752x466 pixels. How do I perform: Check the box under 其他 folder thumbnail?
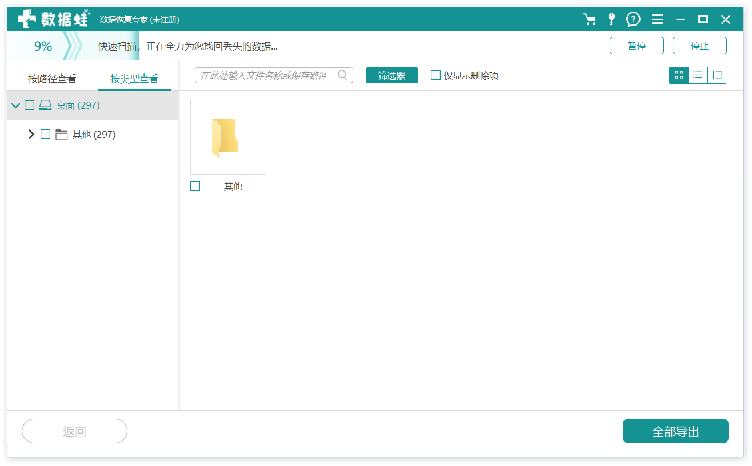(195, 186)
